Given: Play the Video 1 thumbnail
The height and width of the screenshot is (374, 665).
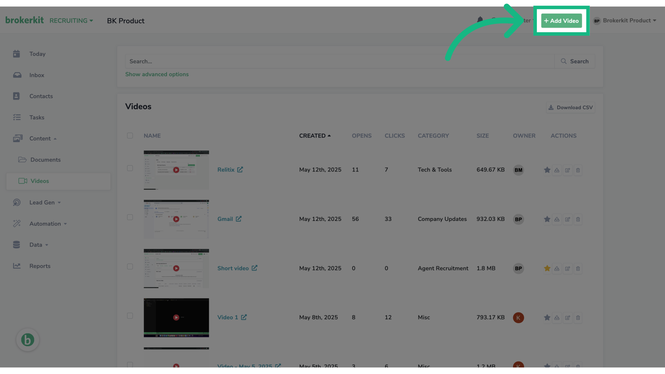Looking at the screenshot, I should (176, 318).
